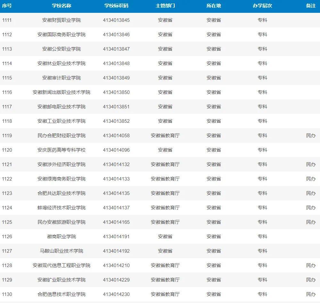Click school code 4134014096
Image resolution: width=320 pixels, height=303 pixels.
pos(116,150)
